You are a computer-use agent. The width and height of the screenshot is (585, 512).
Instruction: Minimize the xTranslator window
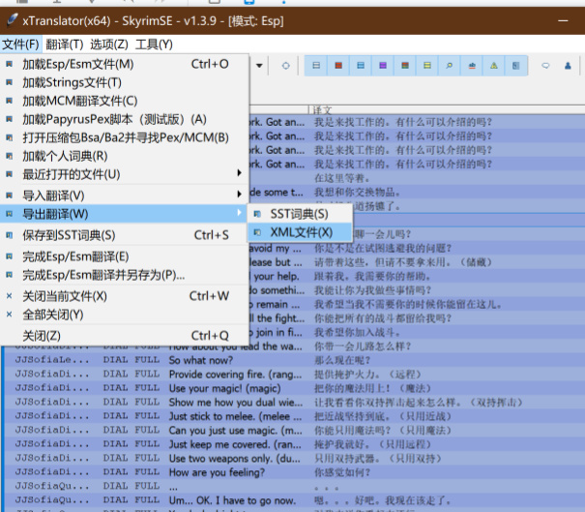coord(563,21)
